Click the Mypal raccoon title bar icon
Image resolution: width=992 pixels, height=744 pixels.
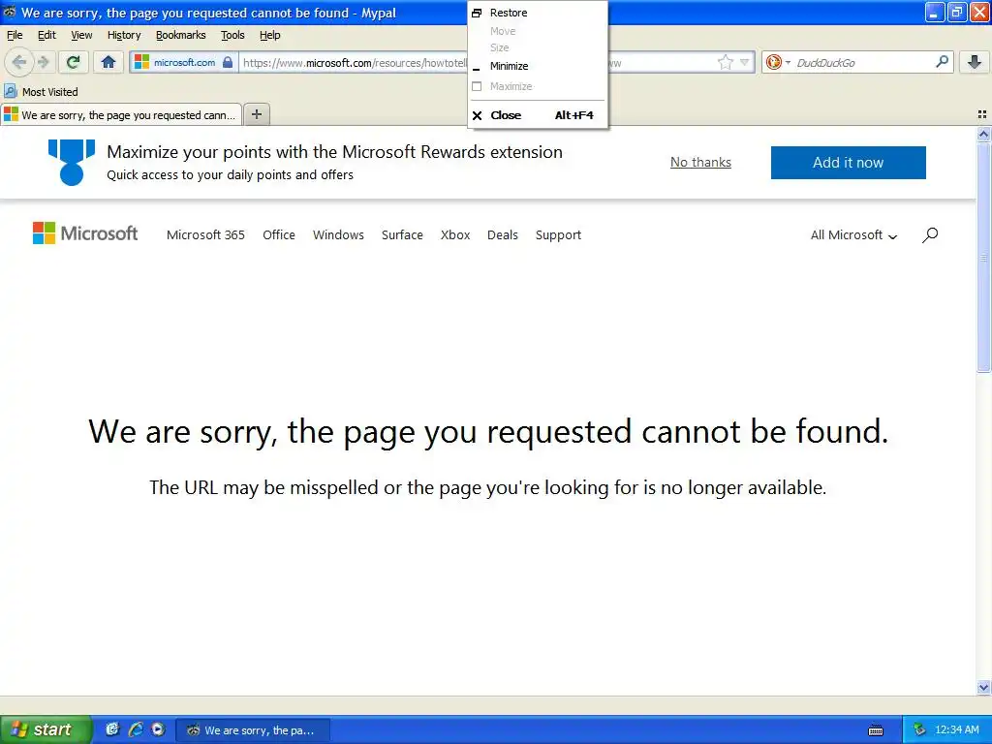coord(10,12)
